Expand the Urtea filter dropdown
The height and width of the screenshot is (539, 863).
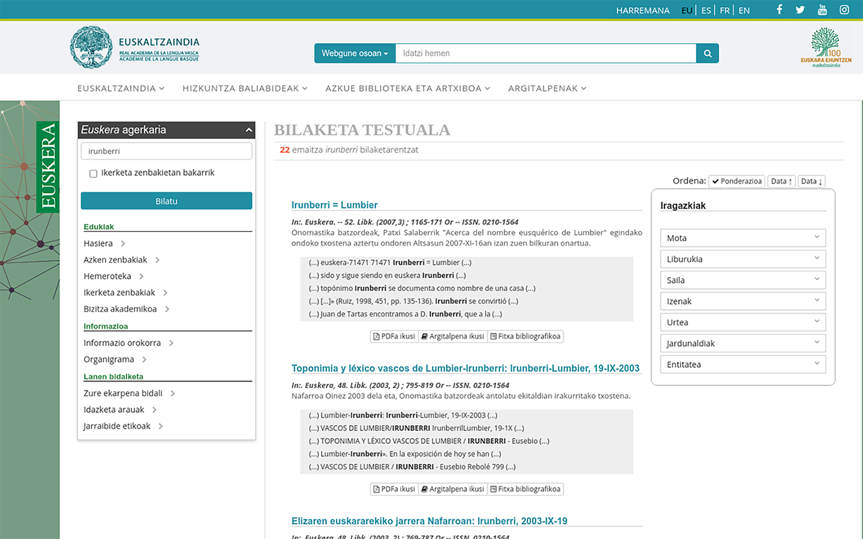coord(743,322)
